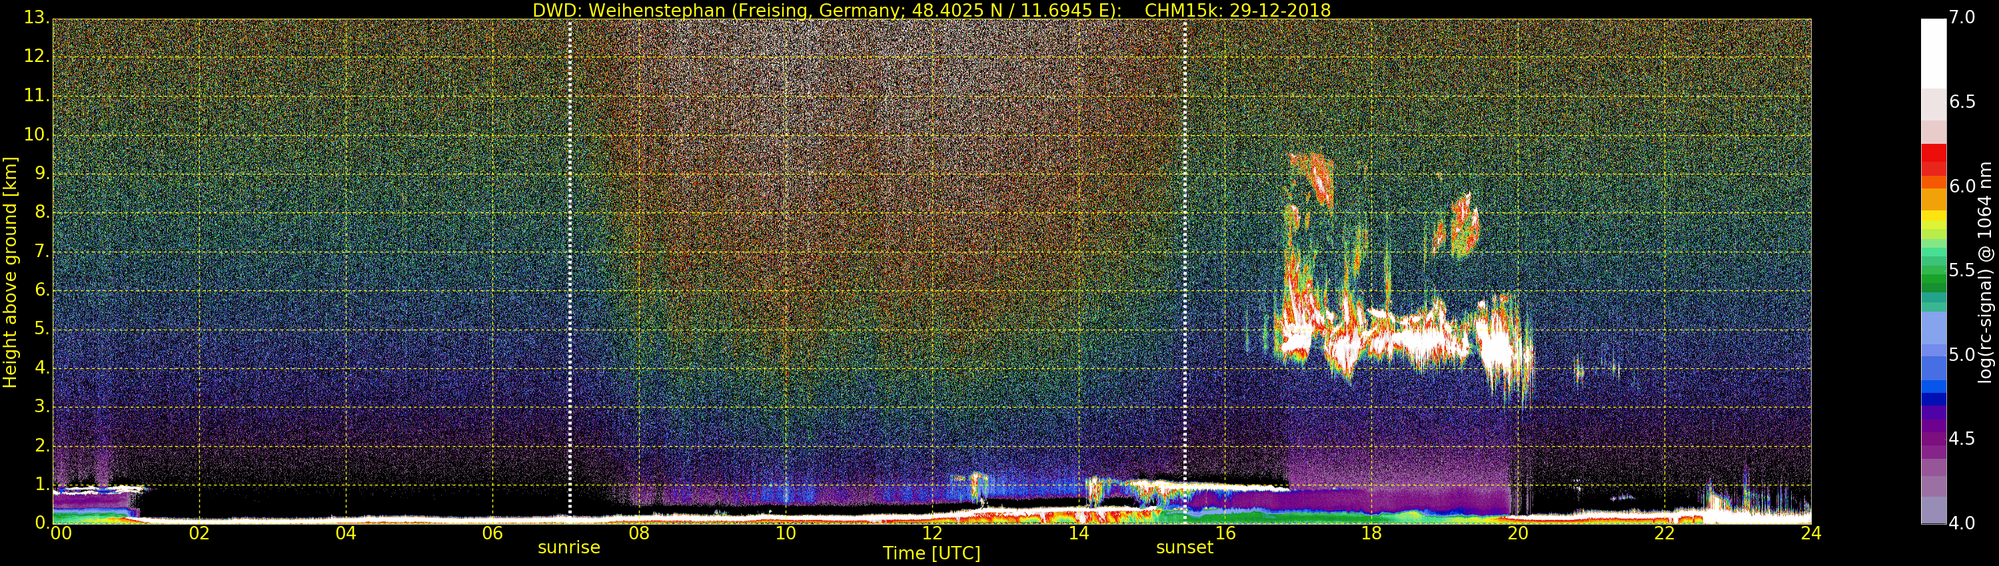Viewport: 1999px width, 566px height.
Task: Click the 'log(rc-signal) @ 1064 nm' colorbar label
Action: pos(1985,272)
